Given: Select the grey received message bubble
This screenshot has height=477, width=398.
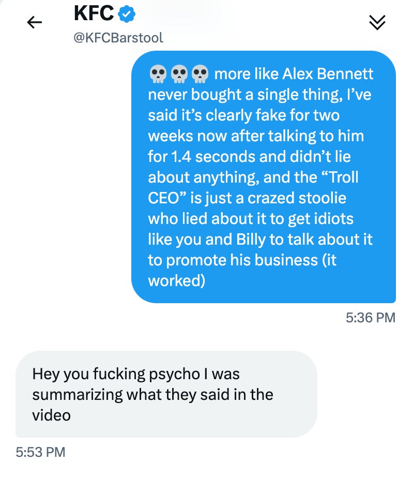Looking at the screenshot, I should point(166,394).
